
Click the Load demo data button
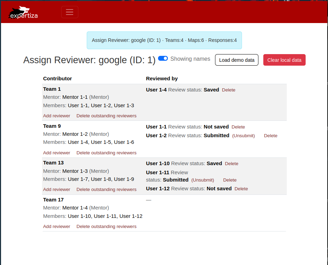pyautogui.click(x=236, y=60)
